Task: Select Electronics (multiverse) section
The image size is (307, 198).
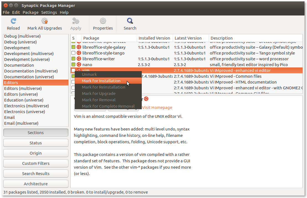Action: pos(36,106)
